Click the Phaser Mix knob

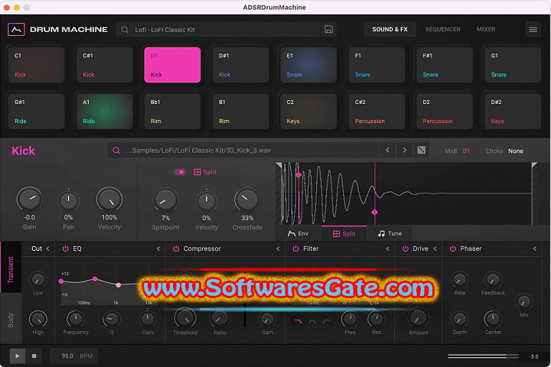tap(523, 302)
